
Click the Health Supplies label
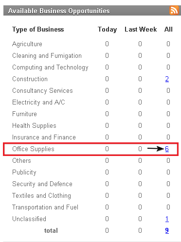click(34, 126)
